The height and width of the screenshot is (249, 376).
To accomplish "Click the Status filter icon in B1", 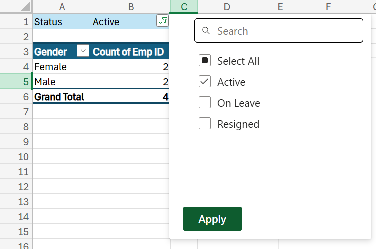I will tap(162, 21).
